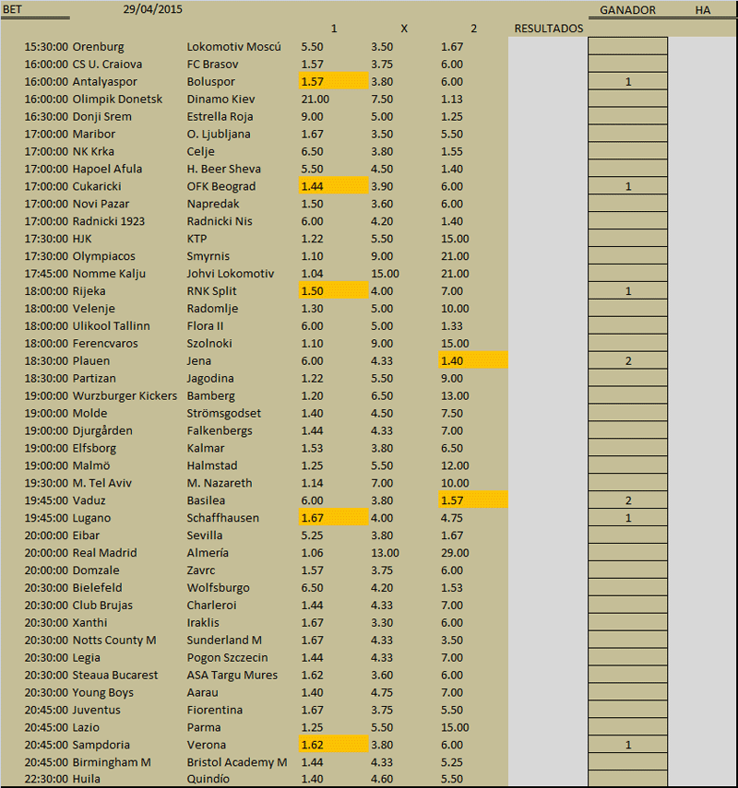The height and width of the screenshot is (788, 738).
Task: Click the Lokomotiv Moscú cell
Action: point(234,47)
